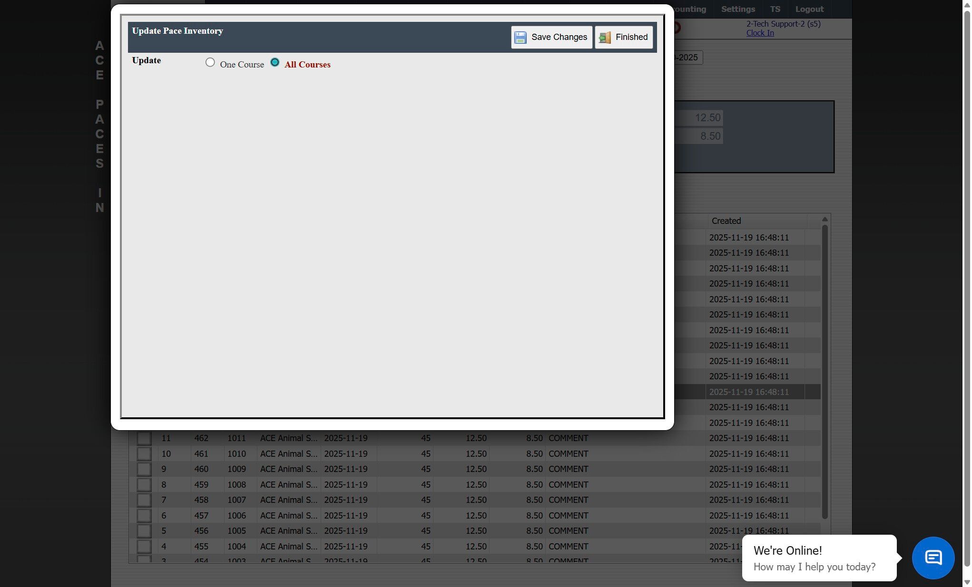Click the table scrollbar up arrow
The height and width of the screenshot is (587, 972).
(825, 219)
